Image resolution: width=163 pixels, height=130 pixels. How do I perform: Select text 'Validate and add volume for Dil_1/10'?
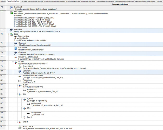pyautogui.click(x=39, y=73)
